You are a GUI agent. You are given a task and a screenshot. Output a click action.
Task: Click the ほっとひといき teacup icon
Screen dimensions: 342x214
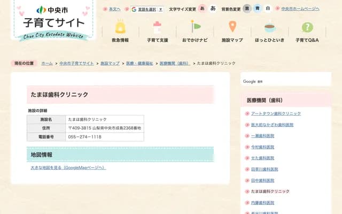(x=270, y=27)
